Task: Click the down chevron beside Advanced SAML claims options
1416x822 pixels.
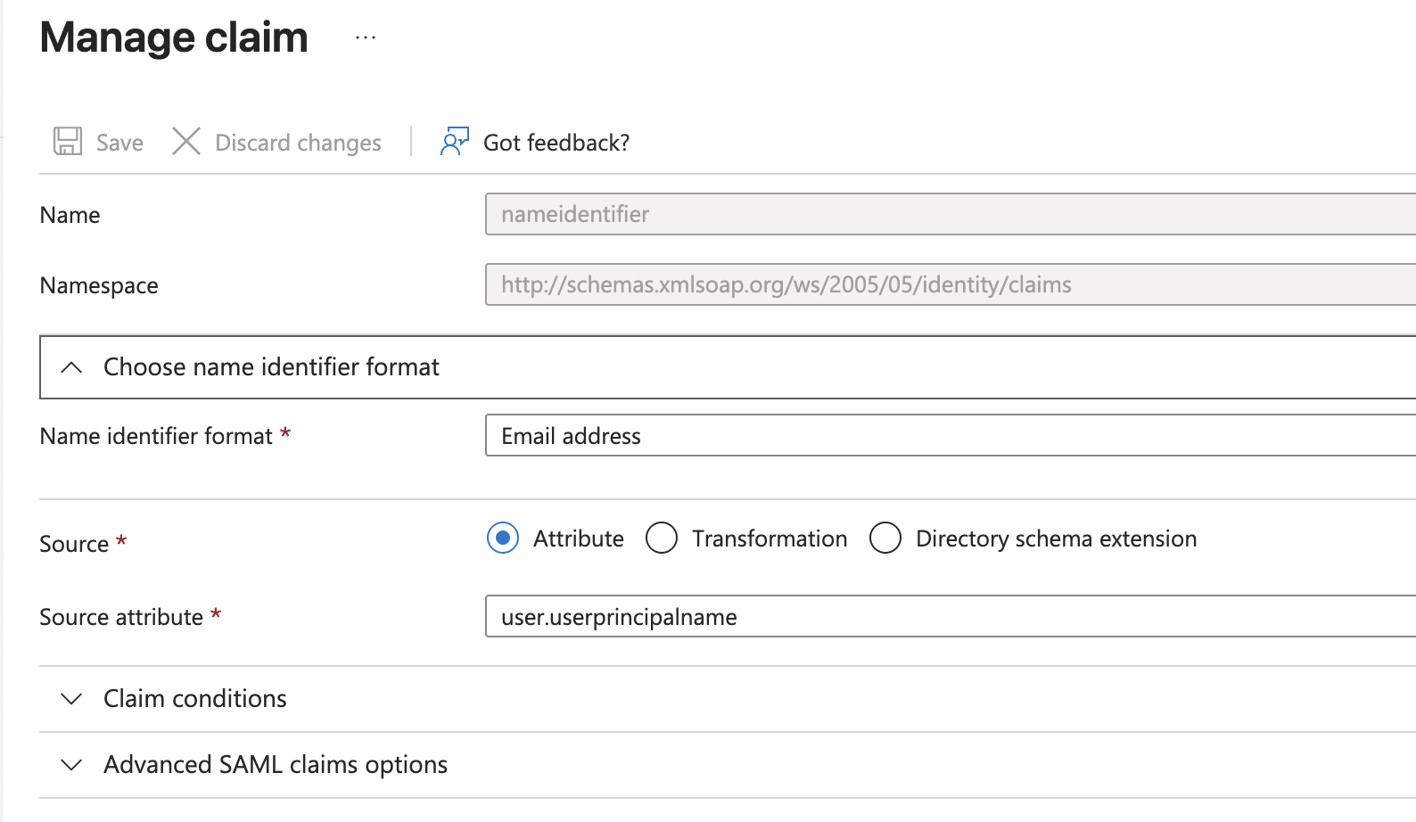Action: (71, 765)
